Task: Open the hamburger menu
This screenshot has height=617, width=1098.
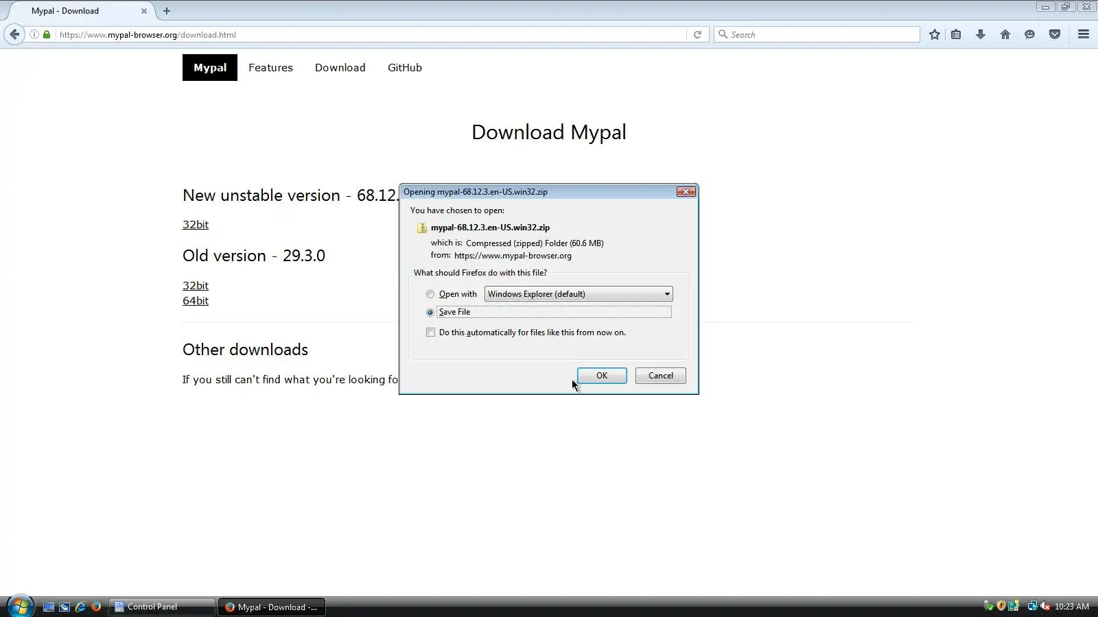Action: tap(1084, 34)
